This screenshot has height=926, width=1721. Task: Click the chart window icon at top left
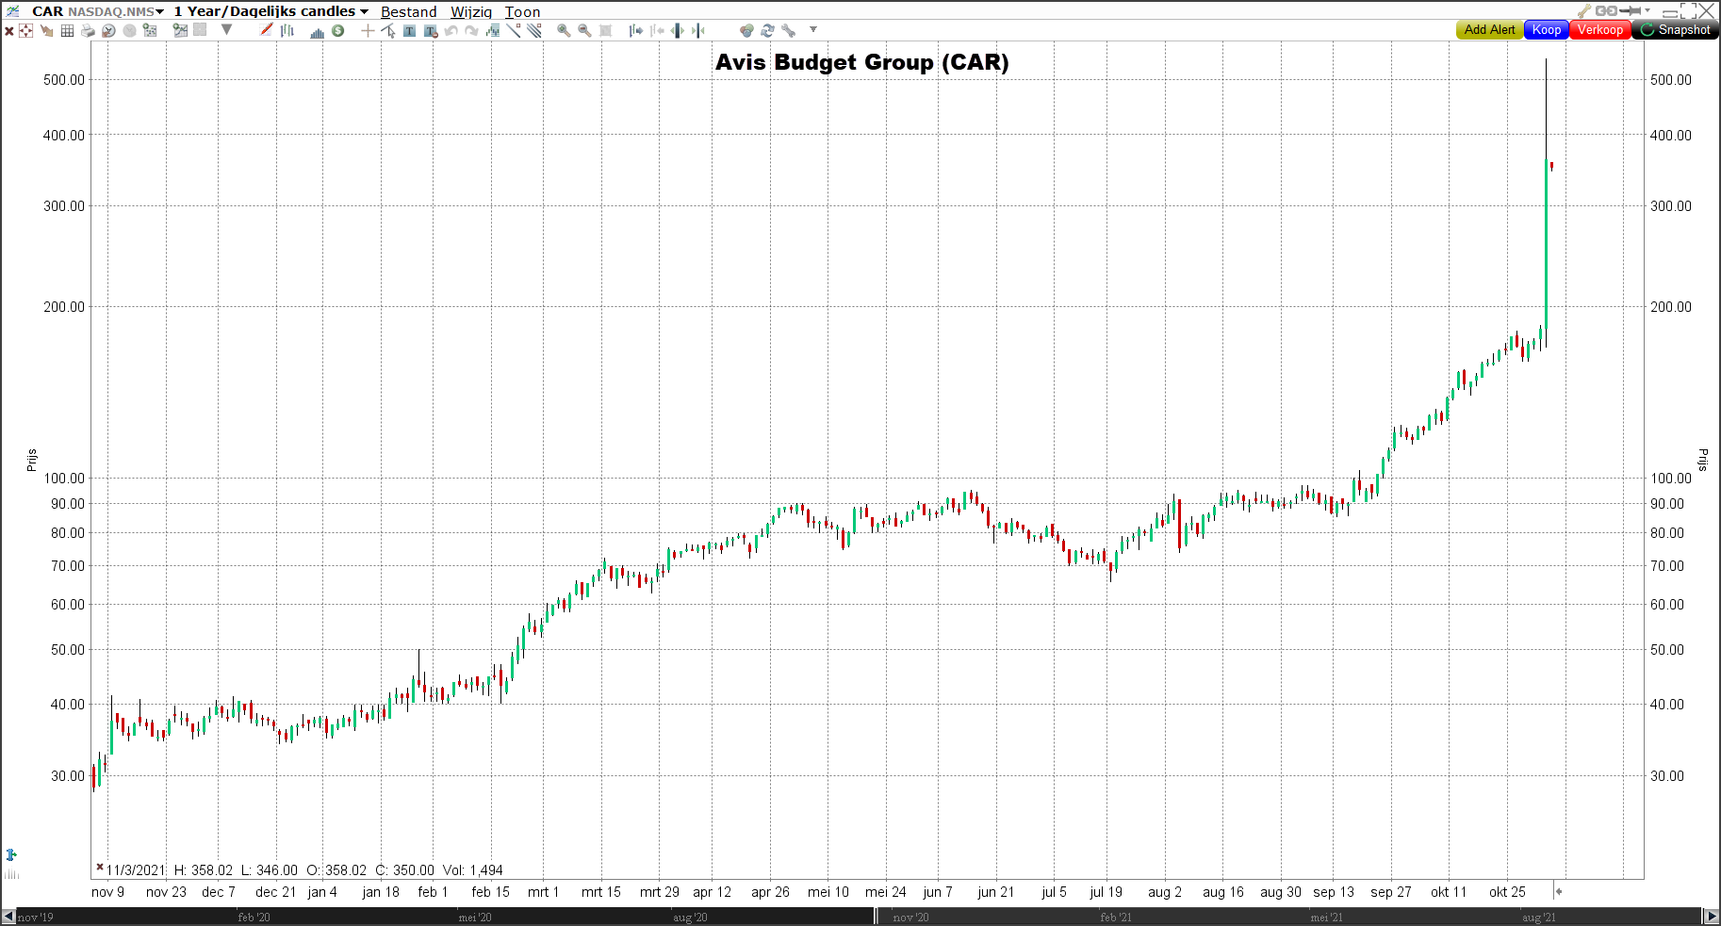12,11
